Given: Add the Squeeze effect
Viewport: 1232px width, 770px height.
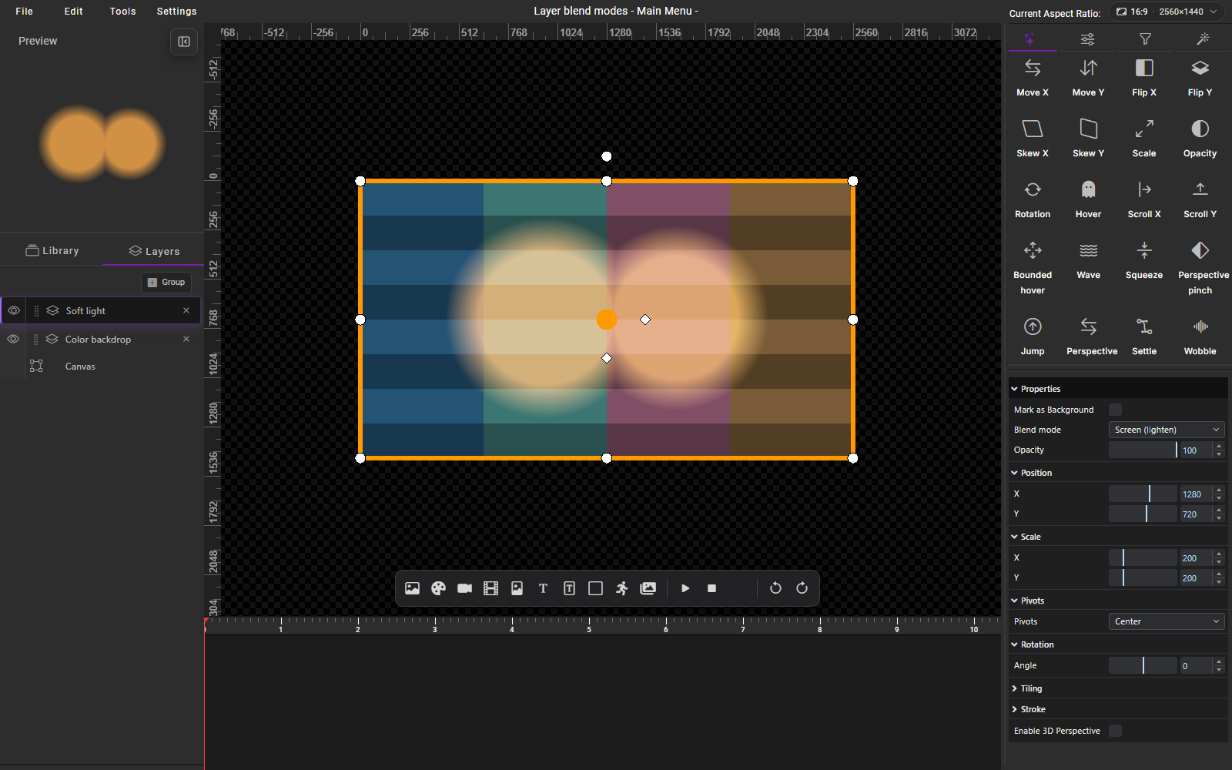Looking at the screenshot, I should pyautogui.click(x=1144, y=260).
